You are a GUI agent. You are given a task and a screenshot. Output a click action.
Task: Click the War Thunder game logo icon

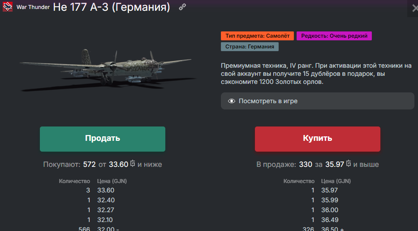[x=8, y=7]
